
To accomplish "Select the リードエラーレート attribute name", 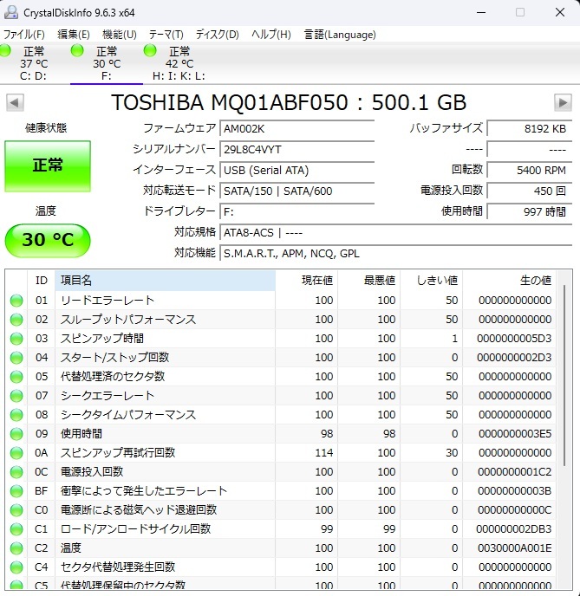I will tap(108, 301).
